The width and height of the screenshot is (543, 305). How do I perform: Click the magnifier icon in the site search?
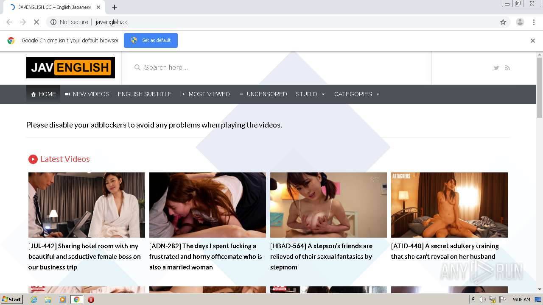(x=137, y=67)
